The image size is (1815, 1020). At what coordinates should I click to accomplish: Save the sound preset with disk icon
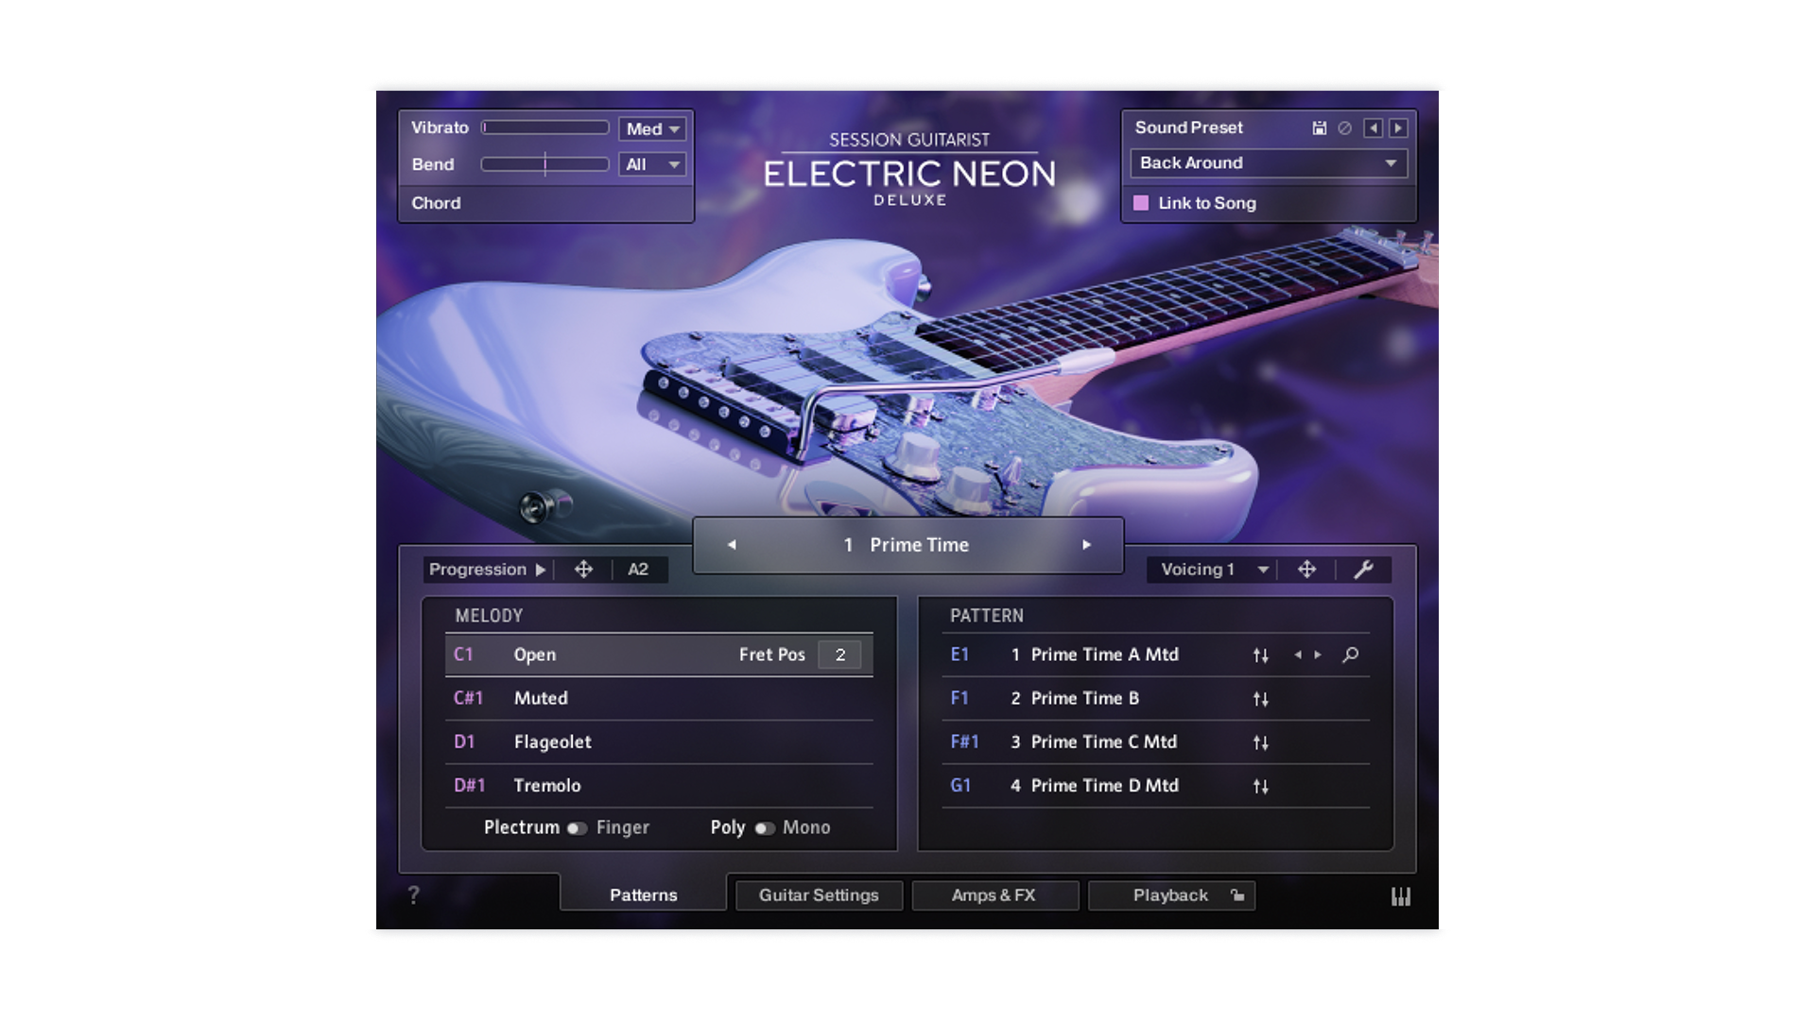coord(1320,128)
